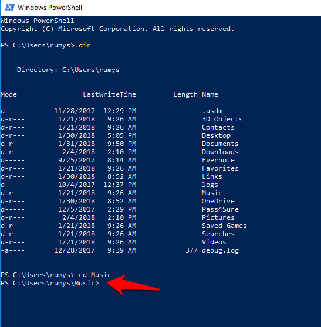
Task: Click the '377' length value
Action: pos(191,250)
